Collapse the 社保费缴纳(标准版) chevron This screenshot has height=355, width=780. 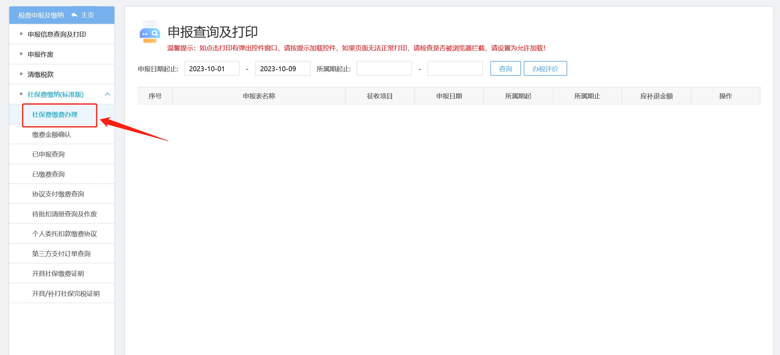tap(108, 94)
